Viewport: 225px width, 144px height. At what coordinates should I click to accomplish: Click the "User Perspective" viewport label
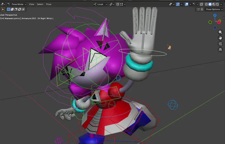click(x=8, y=15)
